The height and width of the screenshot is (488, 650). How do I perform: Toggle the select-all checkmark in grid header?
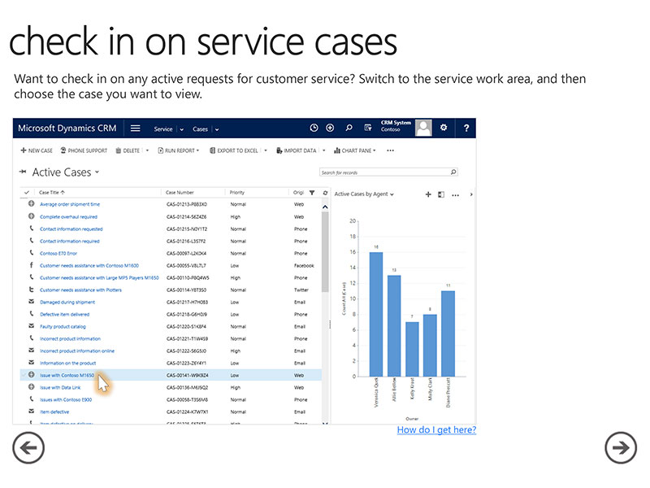pyautogui.click(x=27, y=193)
